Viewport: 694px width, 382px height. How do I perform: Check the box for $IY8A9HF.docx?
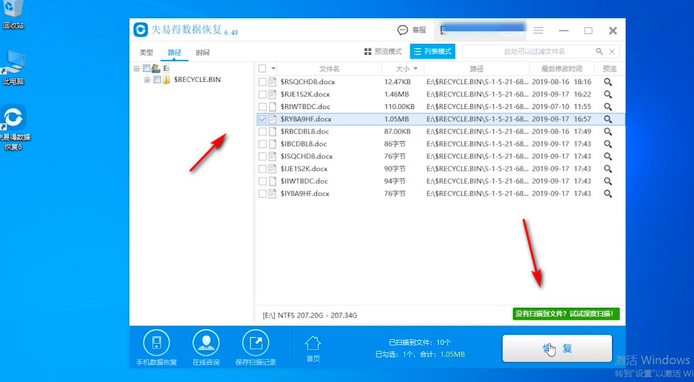pyautogui.click(x=262, y=194)
